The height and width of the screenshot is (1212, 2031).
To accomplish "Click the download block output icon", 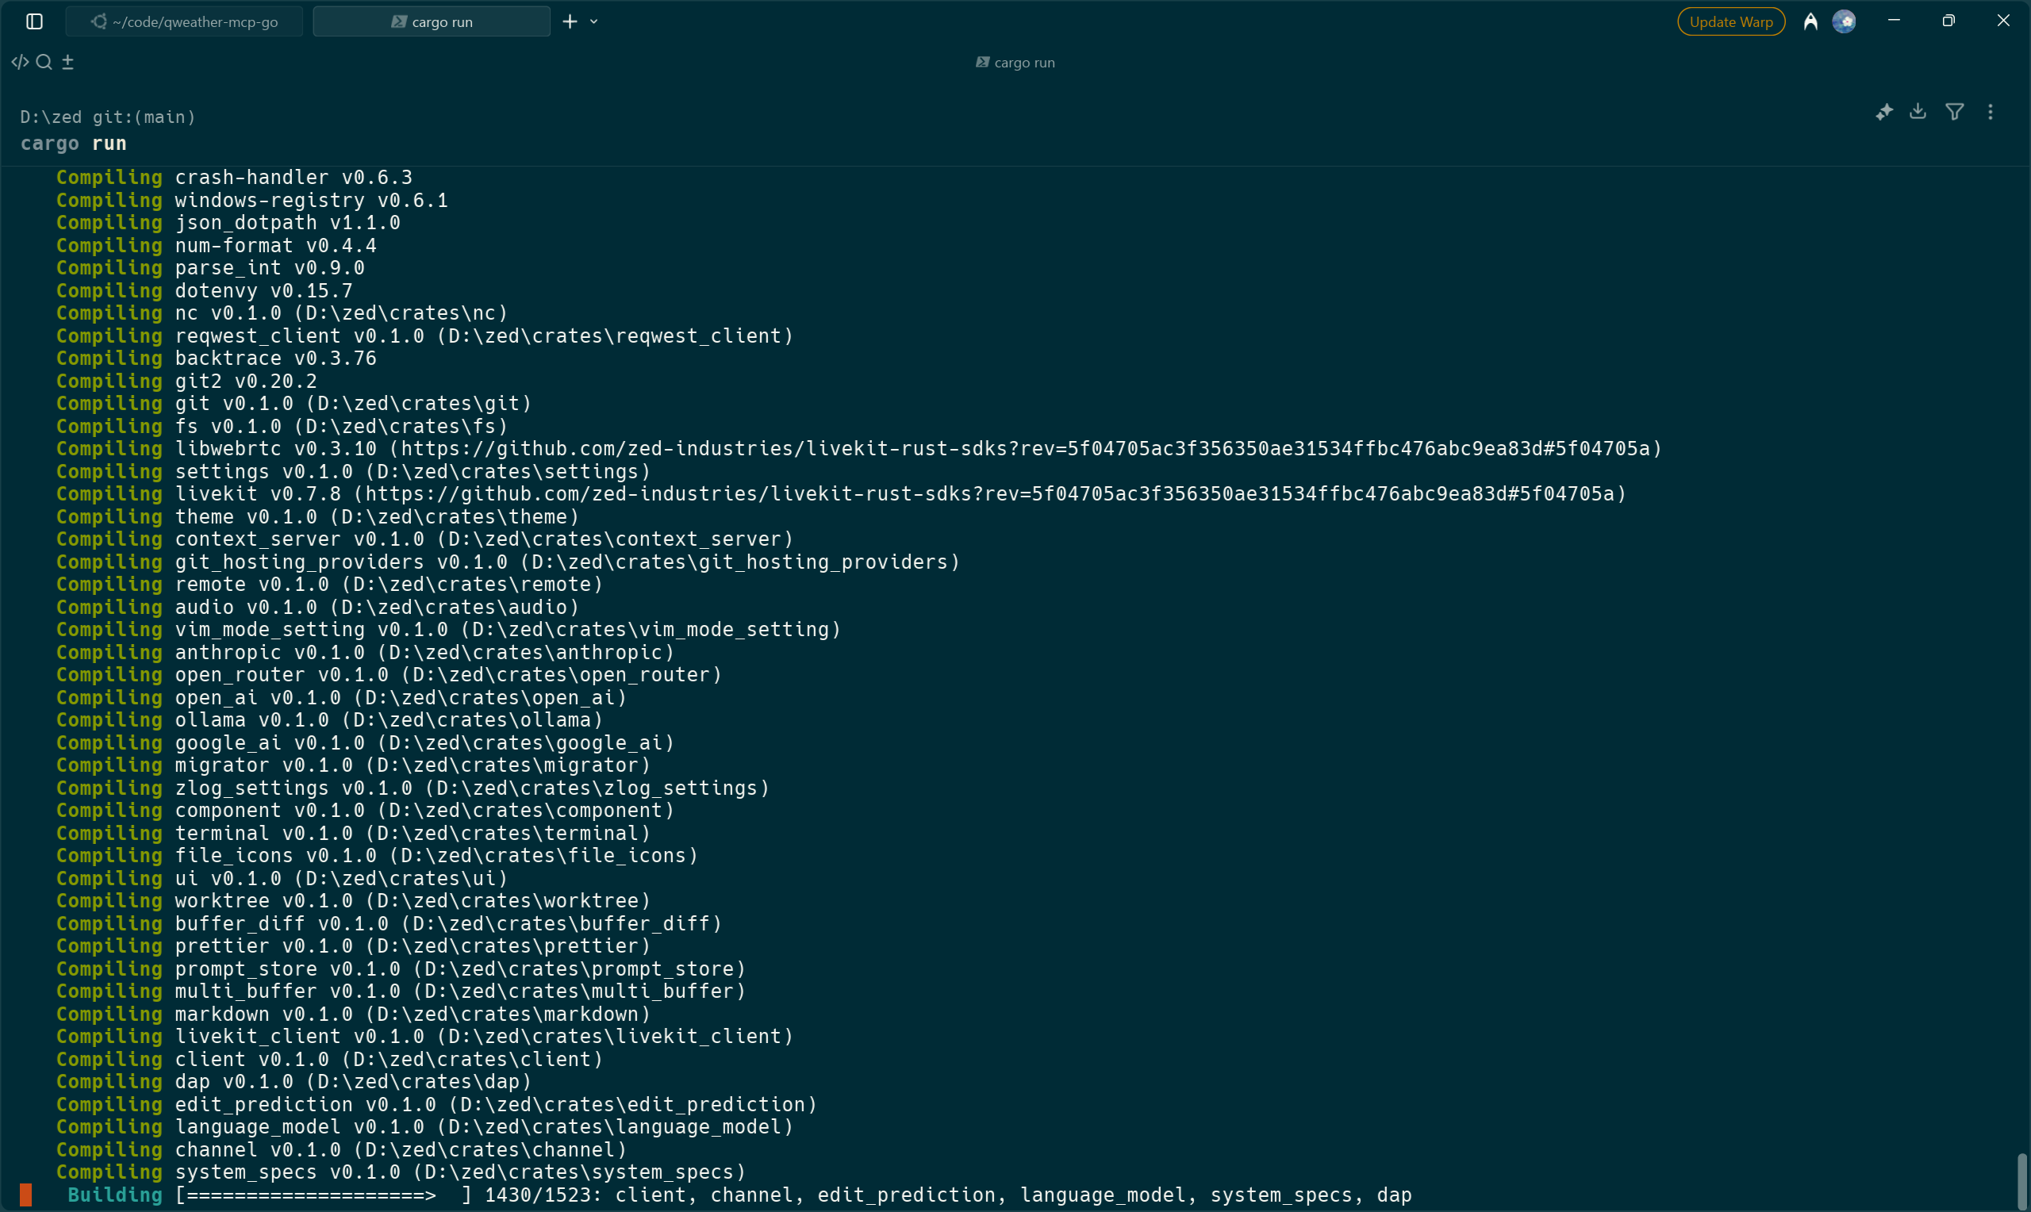I will [1918, 112].
